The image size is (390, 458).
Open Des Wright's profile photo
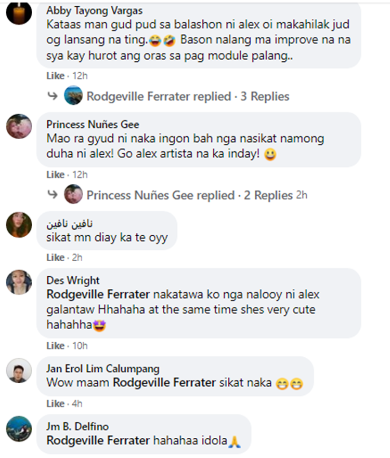19,282
